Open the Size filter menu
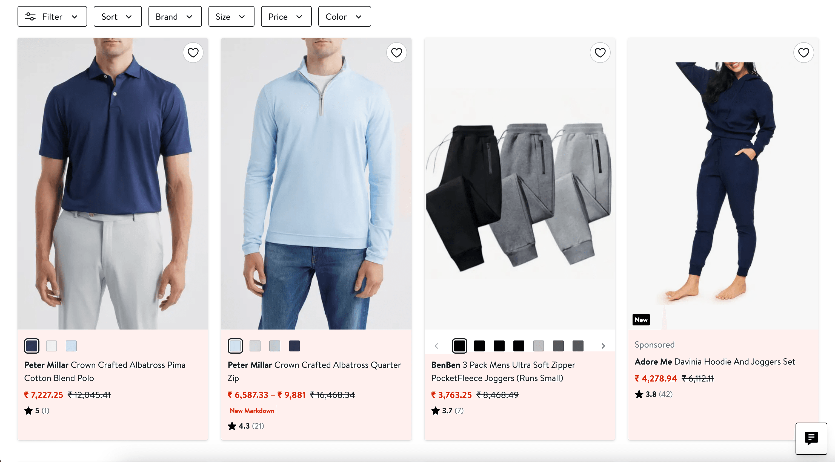 coord(231,16)
